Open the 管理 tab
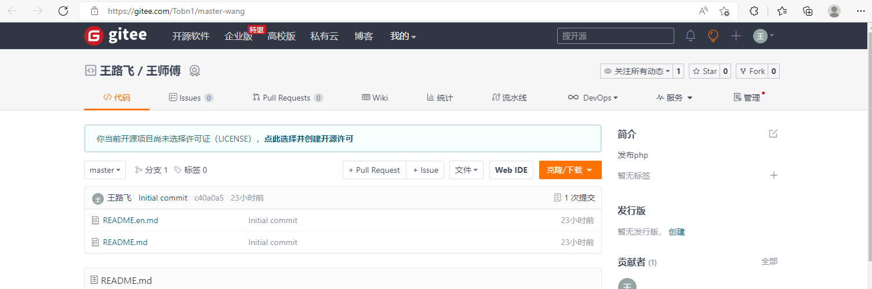 [747, 98]
